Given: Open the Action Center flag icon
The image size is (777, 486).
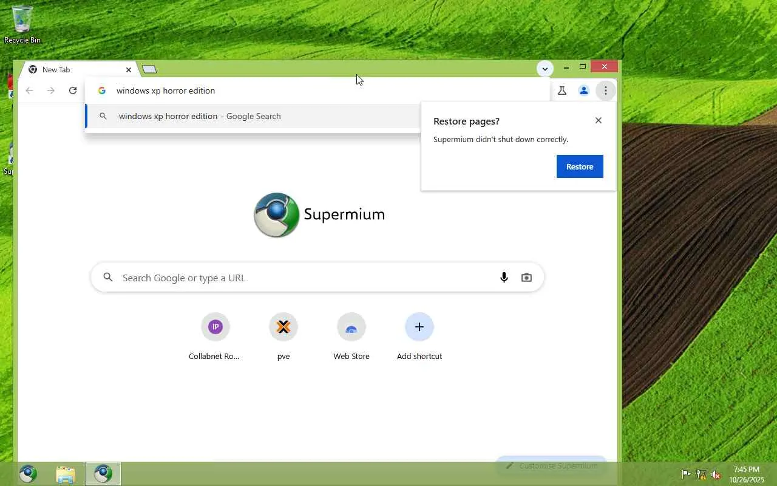Looking at the screenshot, I should (x=686, y=474).
